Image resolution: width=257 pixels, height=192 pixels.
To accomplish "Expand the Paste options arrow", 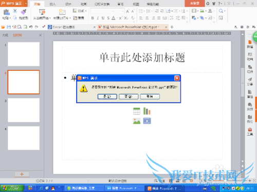I will tap(10, 18).
